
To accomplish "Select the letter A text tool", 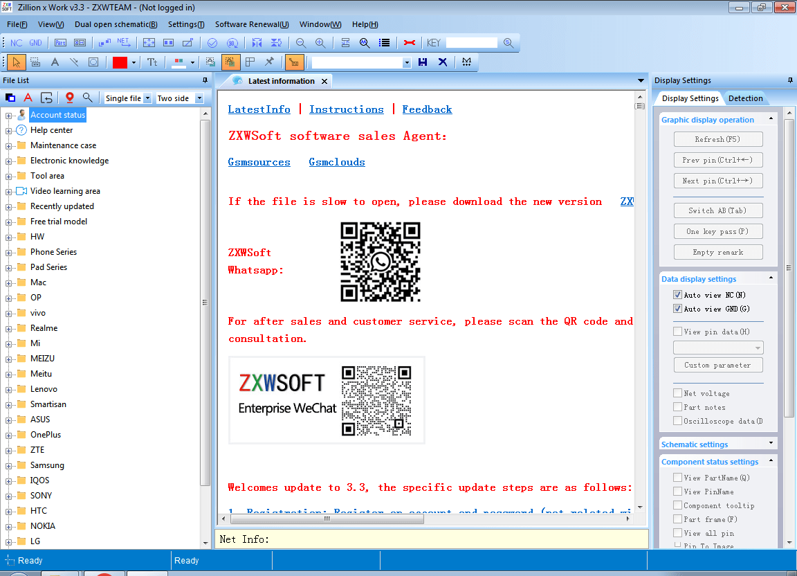I will [x=55, y=62].
